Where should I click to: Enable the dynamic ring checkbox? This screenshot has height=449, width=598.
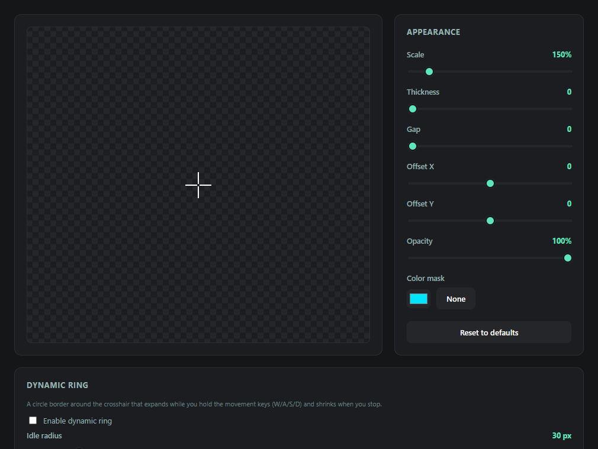coord(33,421)
